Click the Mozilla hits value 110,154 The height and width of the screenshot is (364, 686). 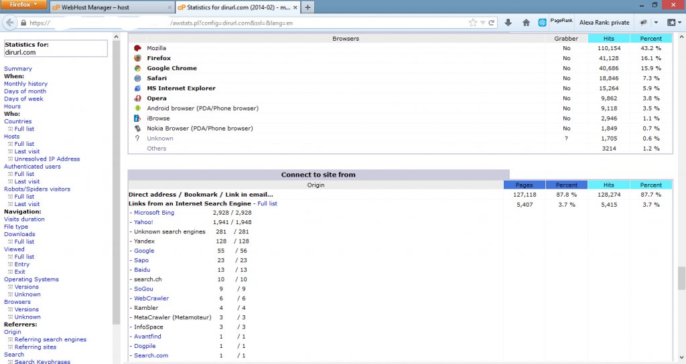pos(609,48)
